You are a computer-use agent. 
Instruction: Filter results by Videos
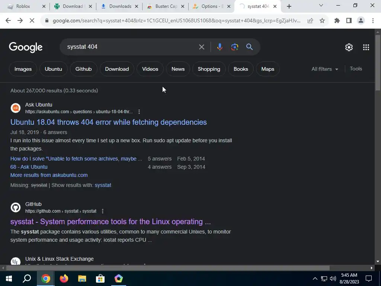[150, 69]
